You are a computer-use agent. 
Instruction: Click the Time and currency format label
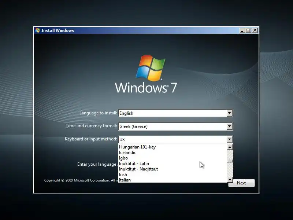pos(91,126)
